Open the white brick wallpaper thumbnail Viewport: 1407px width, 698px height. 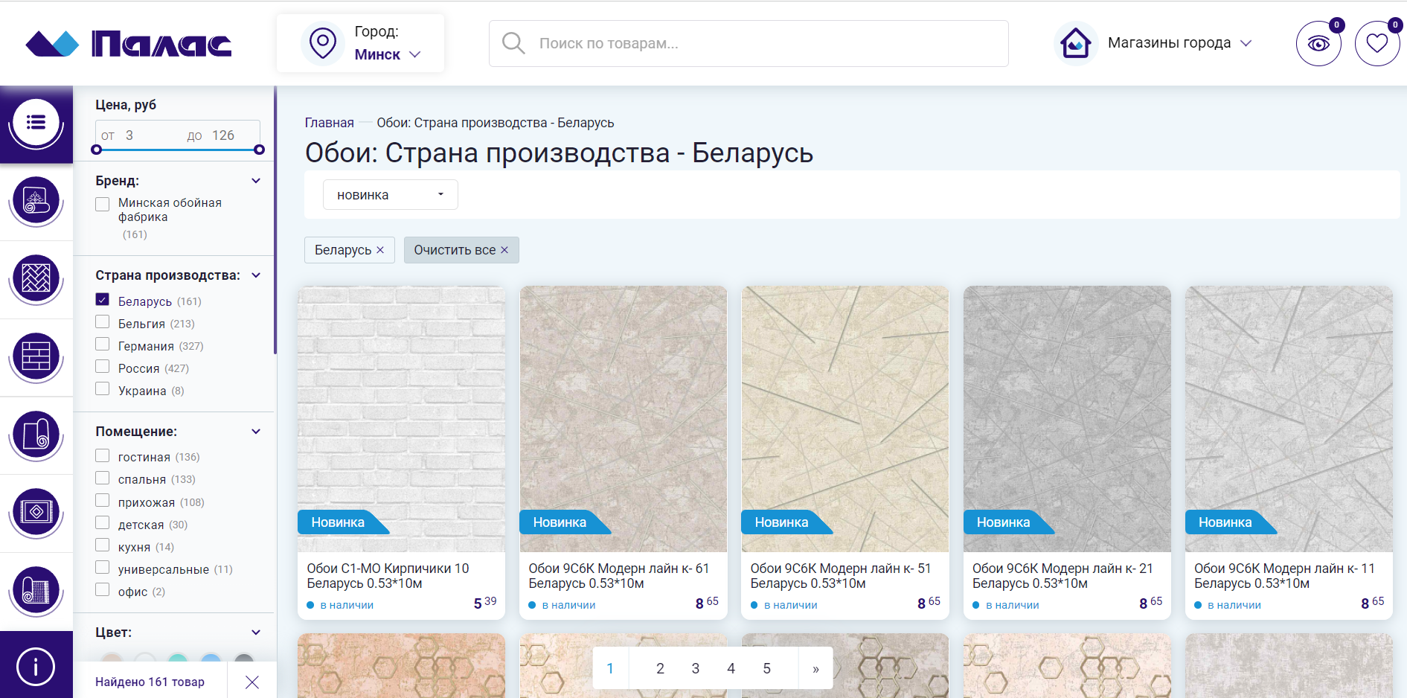(401, 419)
